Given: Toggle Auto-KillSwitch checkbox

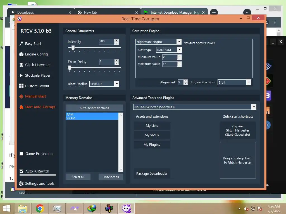Looking at the screenshot, I should pyautogui.click(x=21, y=171).
